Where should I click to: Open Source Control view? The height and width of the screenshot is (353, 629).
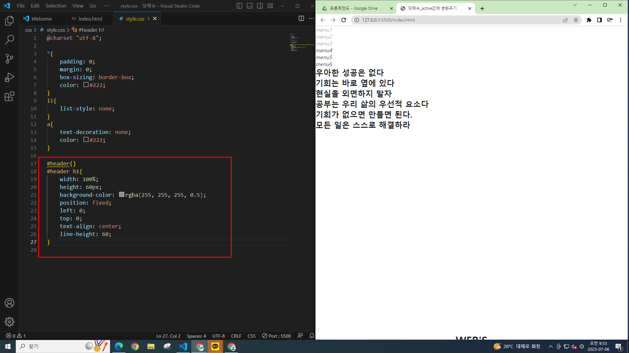coord(10,59)
